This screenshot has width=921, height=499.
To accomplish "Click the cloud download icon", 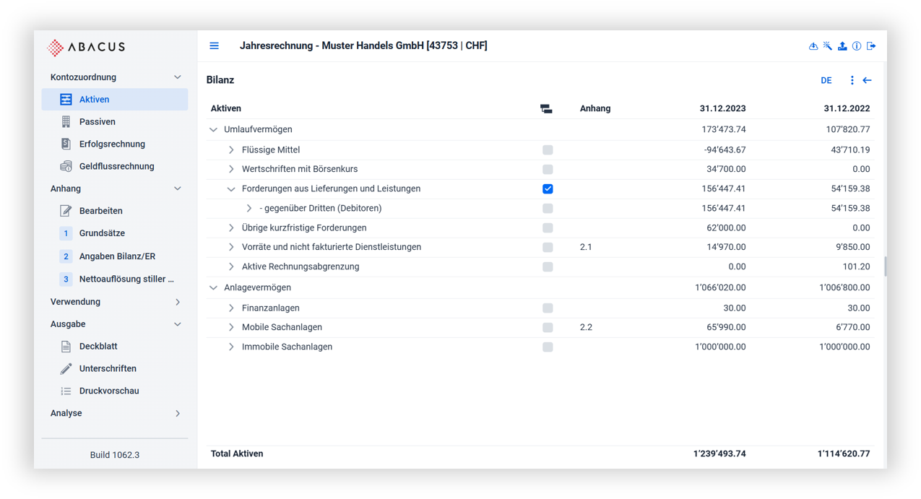I will pyautogui.click(x=813, y=46).
